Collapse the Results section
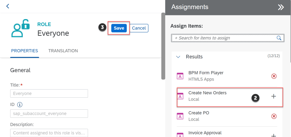The width and height of the screenshot is (291, 137). [178, 57]
